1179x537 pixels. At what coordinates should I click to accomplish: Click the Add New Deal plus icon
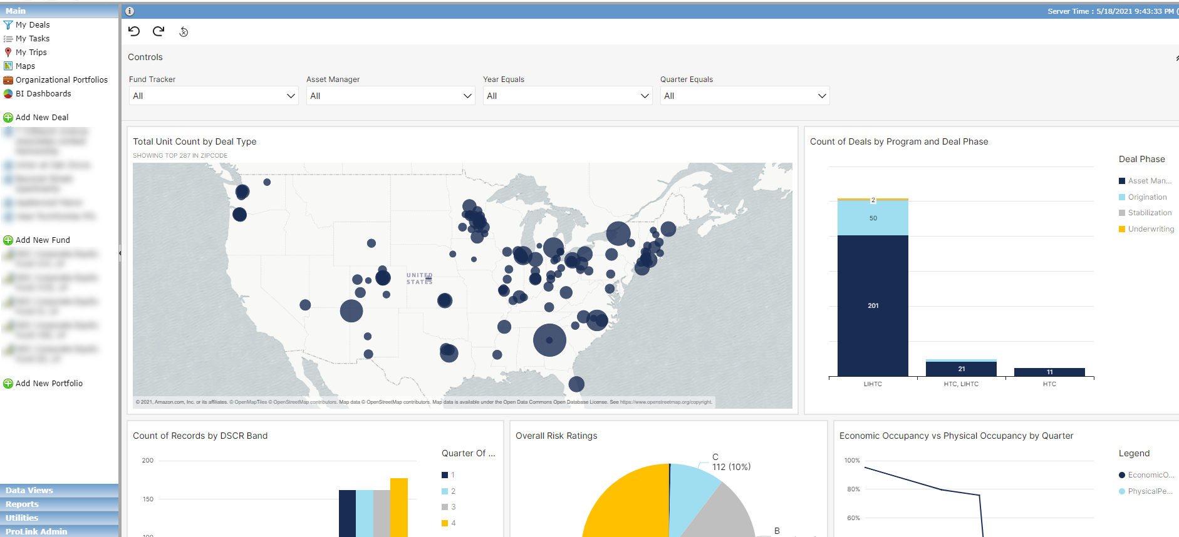click(x=8, y=118)
